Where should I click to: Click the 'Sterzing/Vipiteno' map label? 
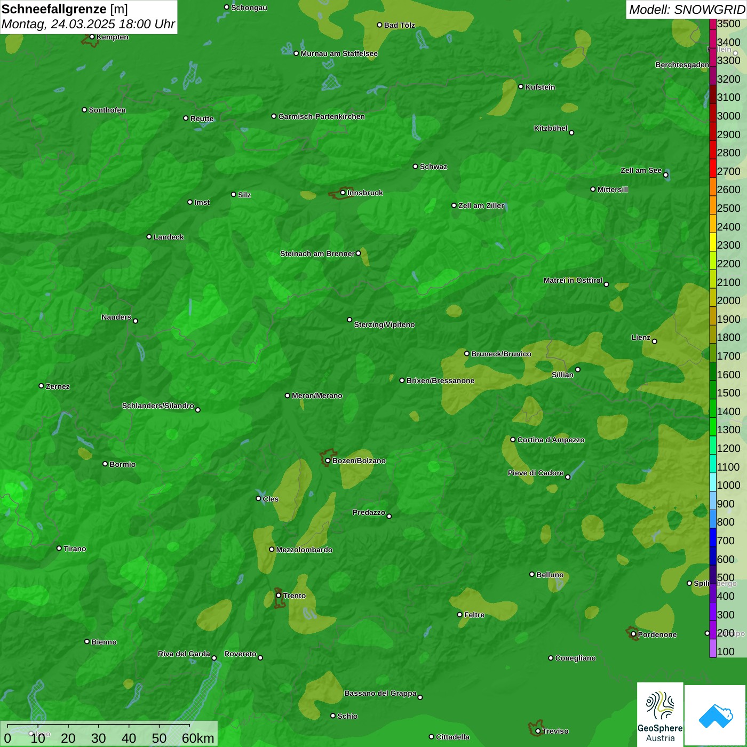pyautogui.click(x=384, y=324)
